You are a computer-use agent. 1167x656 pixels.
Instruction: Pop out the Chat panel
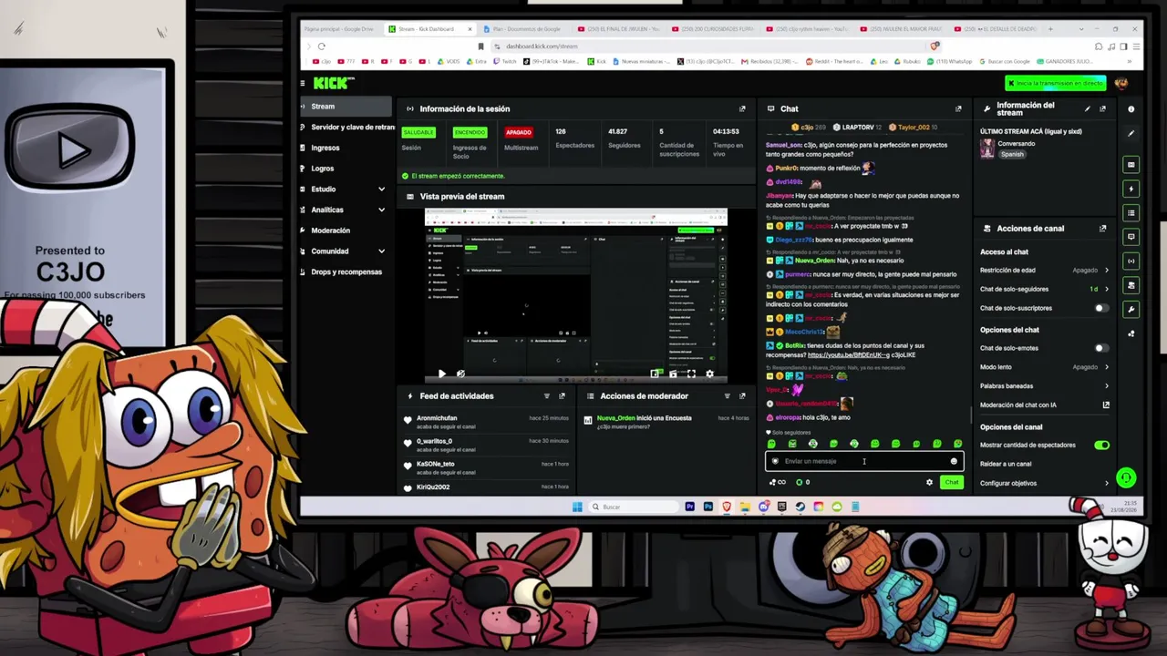click(958, 109)
